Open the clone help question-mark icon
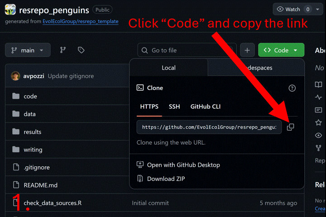326x217 pixels. (x=292, y=88)
